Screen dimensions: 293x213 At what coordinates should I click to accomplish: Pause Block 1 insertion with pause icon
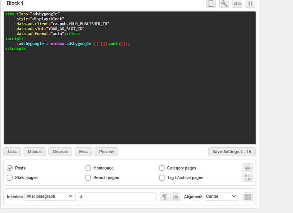[x=250, y=3]
